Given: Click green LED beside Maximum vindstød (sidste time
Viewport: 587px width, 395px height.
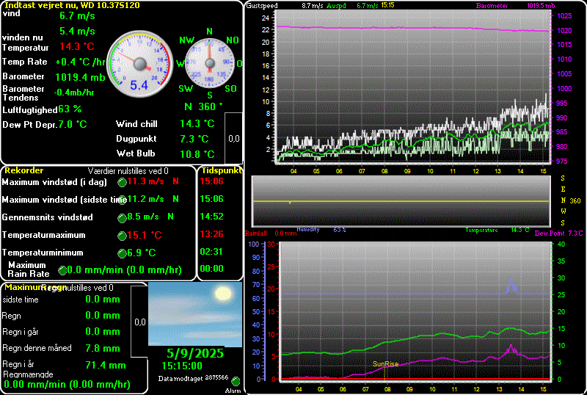Looking at the screenshot, I should 122,200.
